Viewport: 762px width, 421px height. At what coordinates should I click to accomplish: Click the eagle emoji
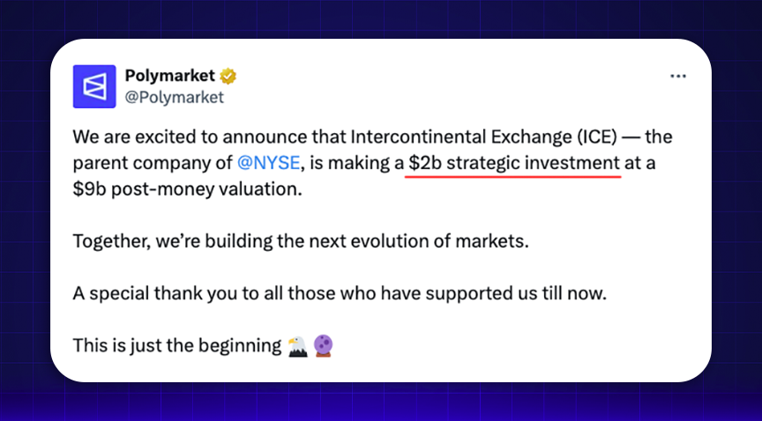(x=297, y=346)
